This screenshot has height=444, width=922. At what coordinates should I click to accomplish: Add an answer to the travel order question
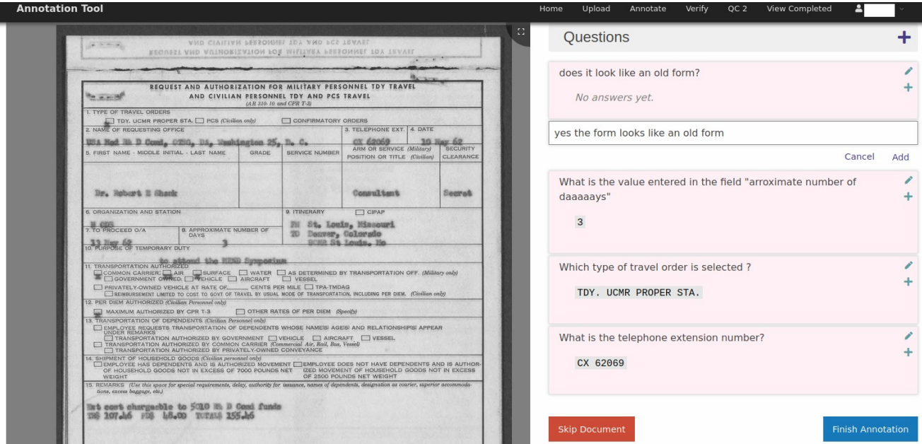909,281
